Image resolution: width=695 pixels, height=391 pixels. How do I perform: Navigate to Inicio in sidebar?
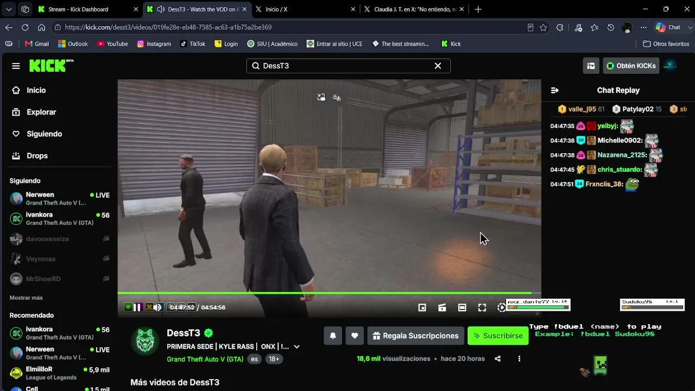coord(36,90)
